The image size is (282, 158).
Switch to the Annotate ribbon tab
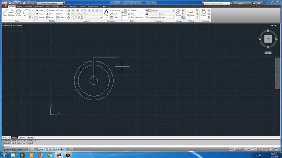coord(28,7)
